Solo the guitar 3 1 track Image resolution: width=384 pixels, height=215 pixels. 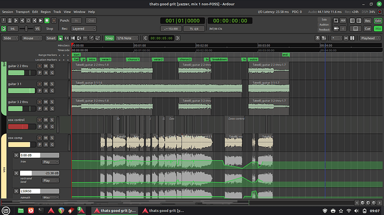tap(52, 84)
